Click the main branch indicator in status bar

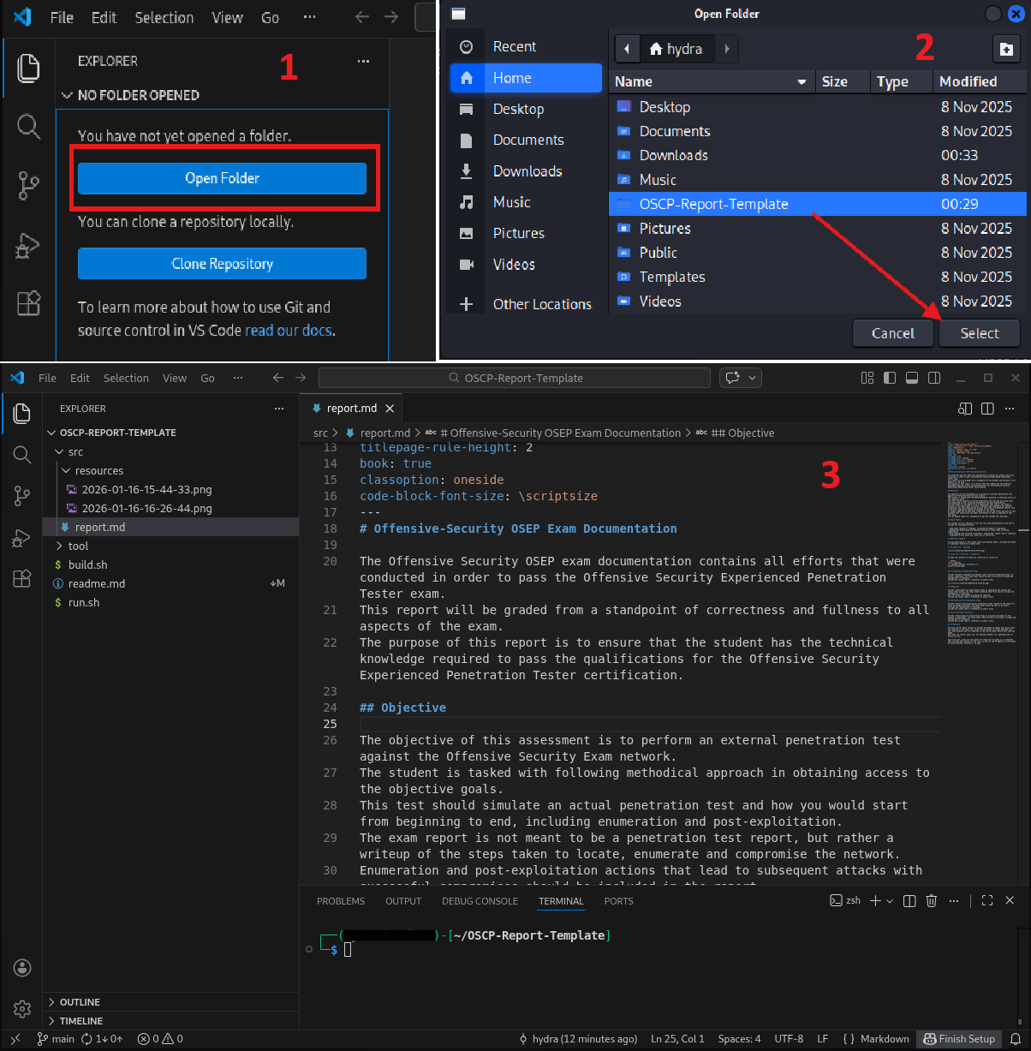click(56, 1039)
